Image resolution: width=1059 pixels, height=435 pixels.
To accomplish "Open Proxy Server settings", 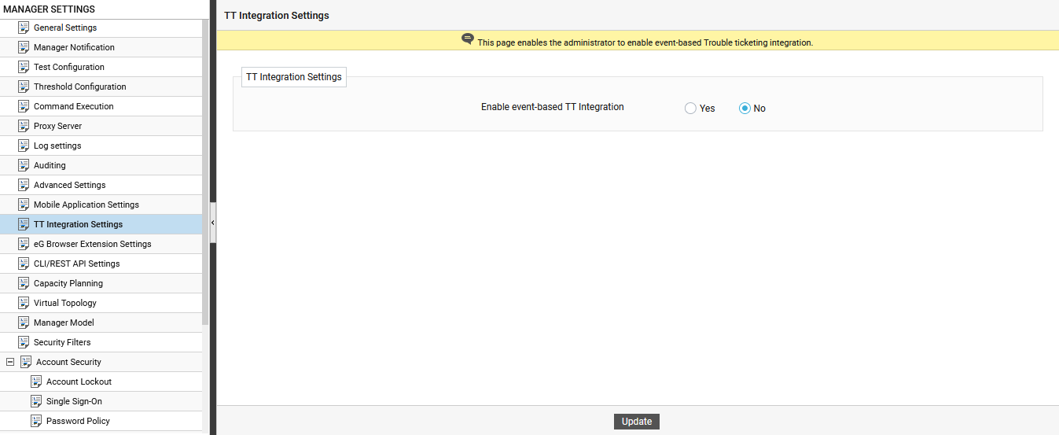I will coord(57,126).
